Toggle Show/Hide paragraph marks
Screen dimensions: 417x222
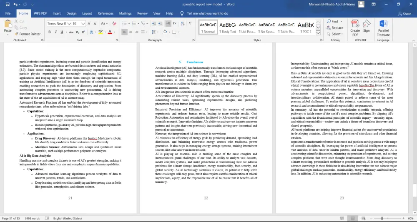[x=191, y=24]
